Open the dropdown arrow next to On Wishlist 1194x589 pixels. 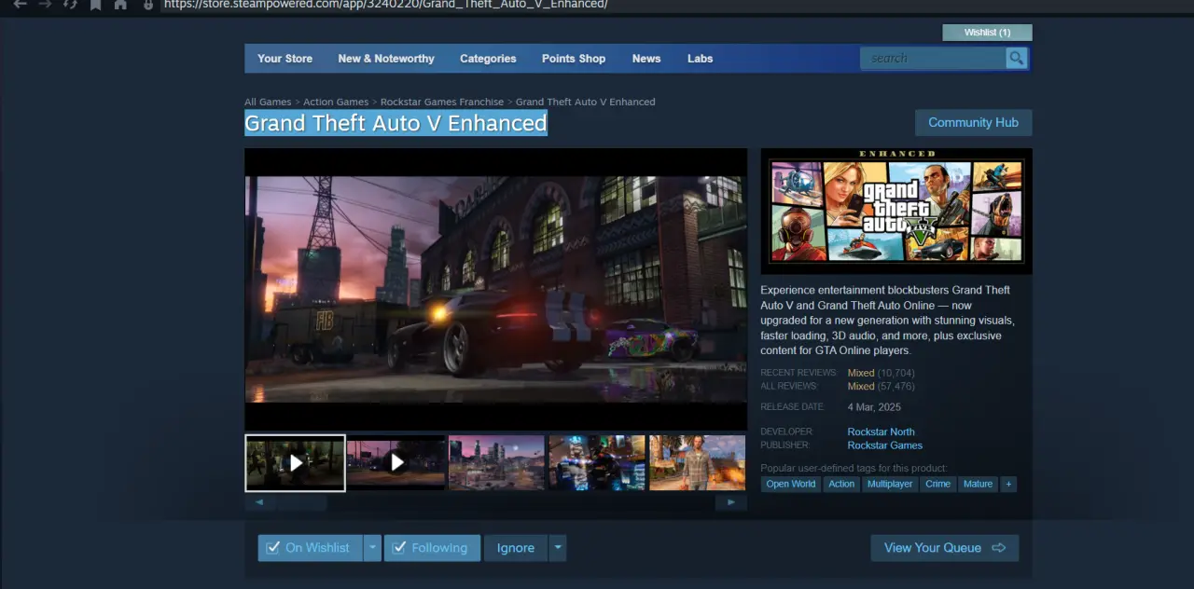pos(372,548)
